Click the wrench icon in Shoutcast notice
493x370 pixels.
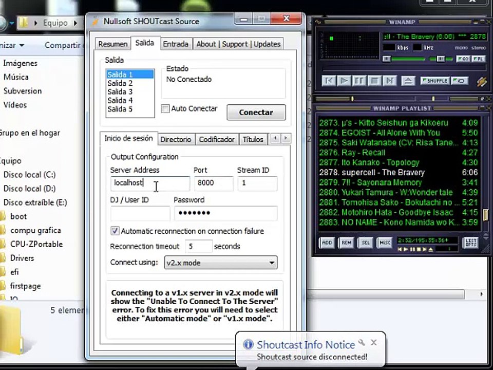(x=362, y=342)
